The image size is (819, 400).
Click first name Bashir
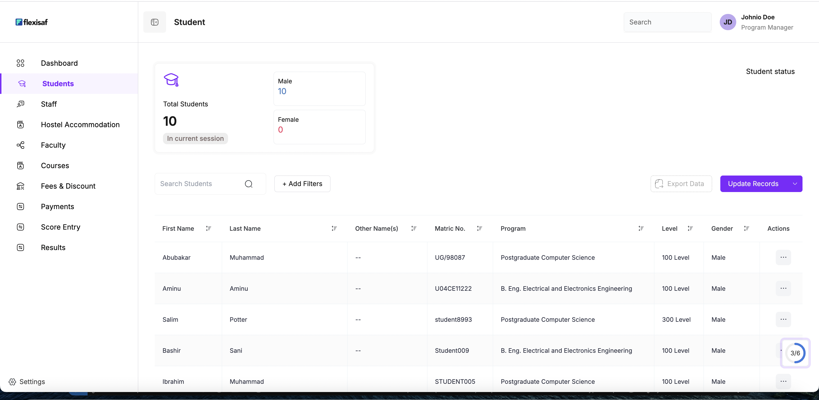[x=171, y=350]
